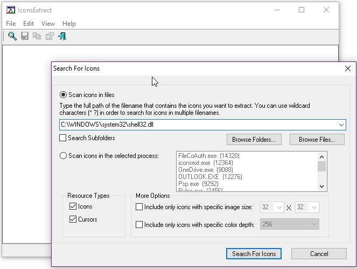Open the View menu

(x=48, y=24)
